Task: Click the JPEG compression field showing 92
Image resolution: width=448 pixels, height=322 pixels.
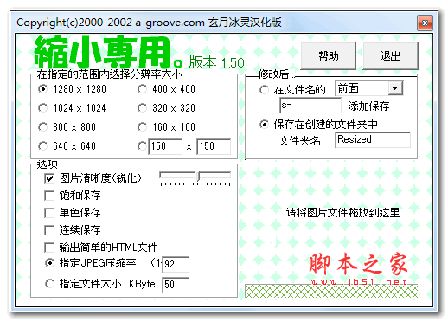Action: 176,264
